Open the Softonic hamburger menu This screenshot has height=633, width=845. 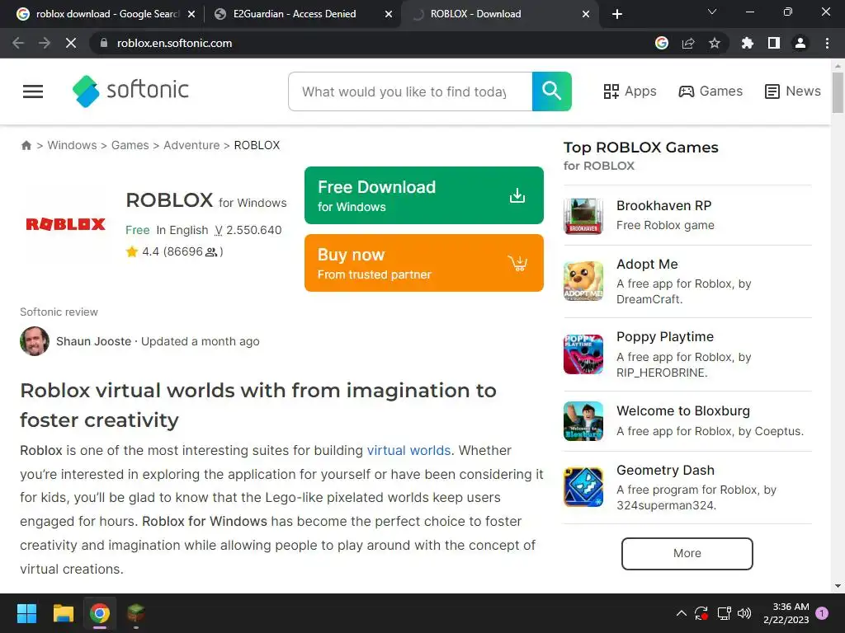click(x=33, y=91)
